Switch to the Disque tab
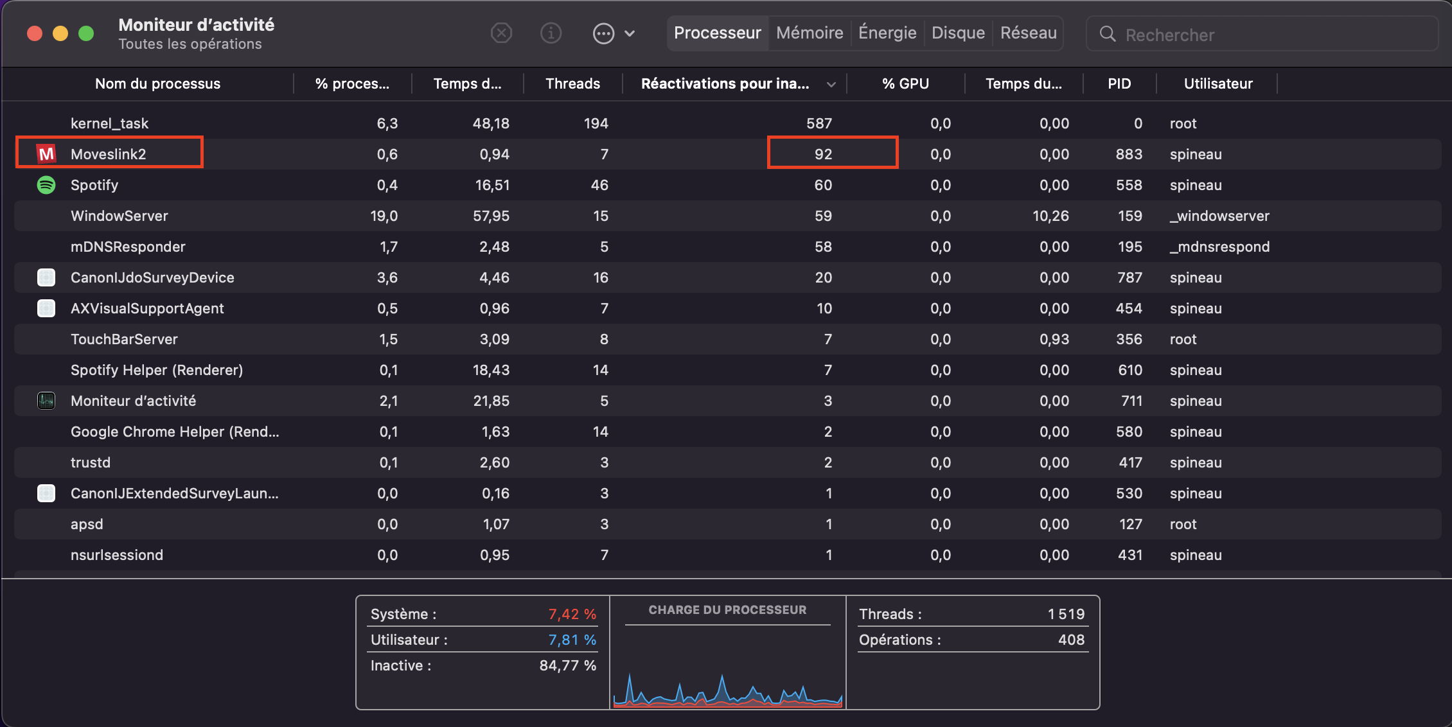Screen dimensions: 1452x727 coord(958,33)
